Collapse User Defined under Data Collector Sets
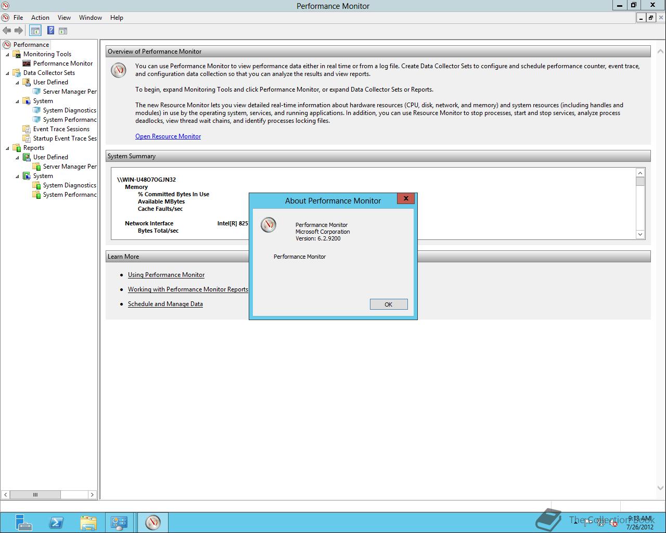This screenshot has height=533, width=666. coord(17,82)
